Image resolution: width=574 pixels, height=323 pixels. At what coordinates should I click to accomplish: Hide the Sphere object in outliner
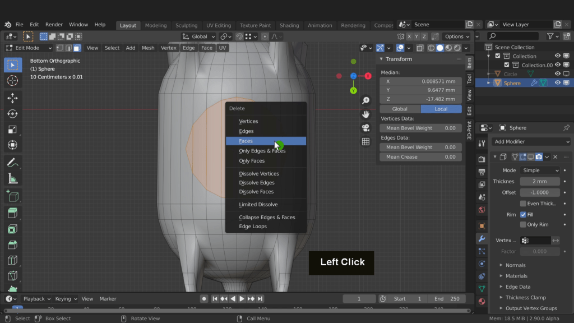tap(558, 83)
